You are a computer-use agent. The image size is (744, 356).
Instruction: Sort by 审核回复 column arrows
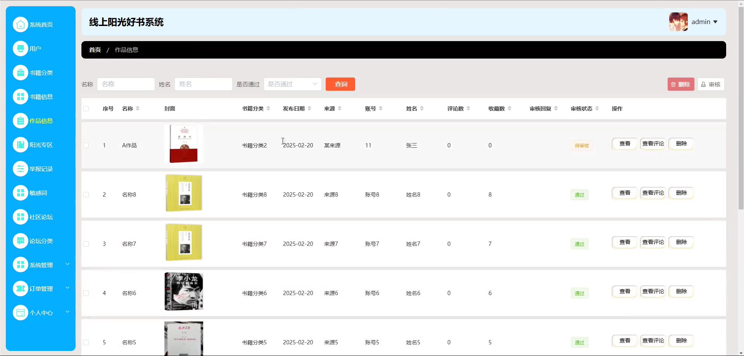click(x=556, y=109)
